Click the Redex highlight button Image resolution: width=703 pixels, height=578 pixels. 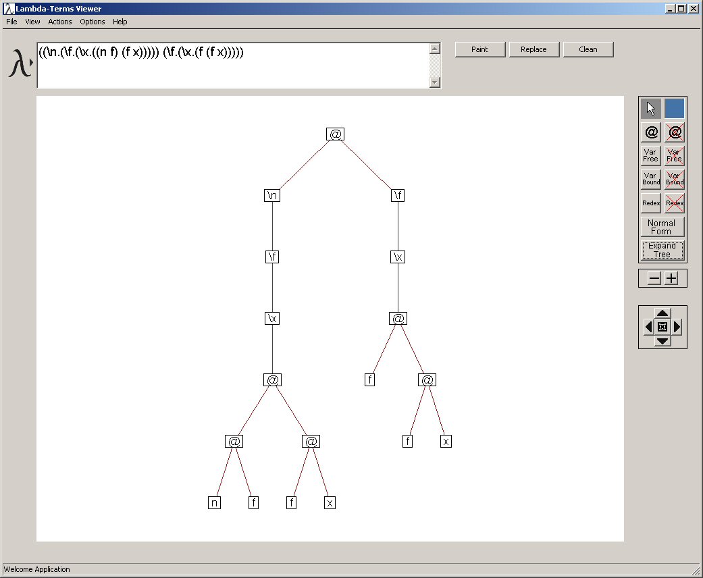[651, 203]
